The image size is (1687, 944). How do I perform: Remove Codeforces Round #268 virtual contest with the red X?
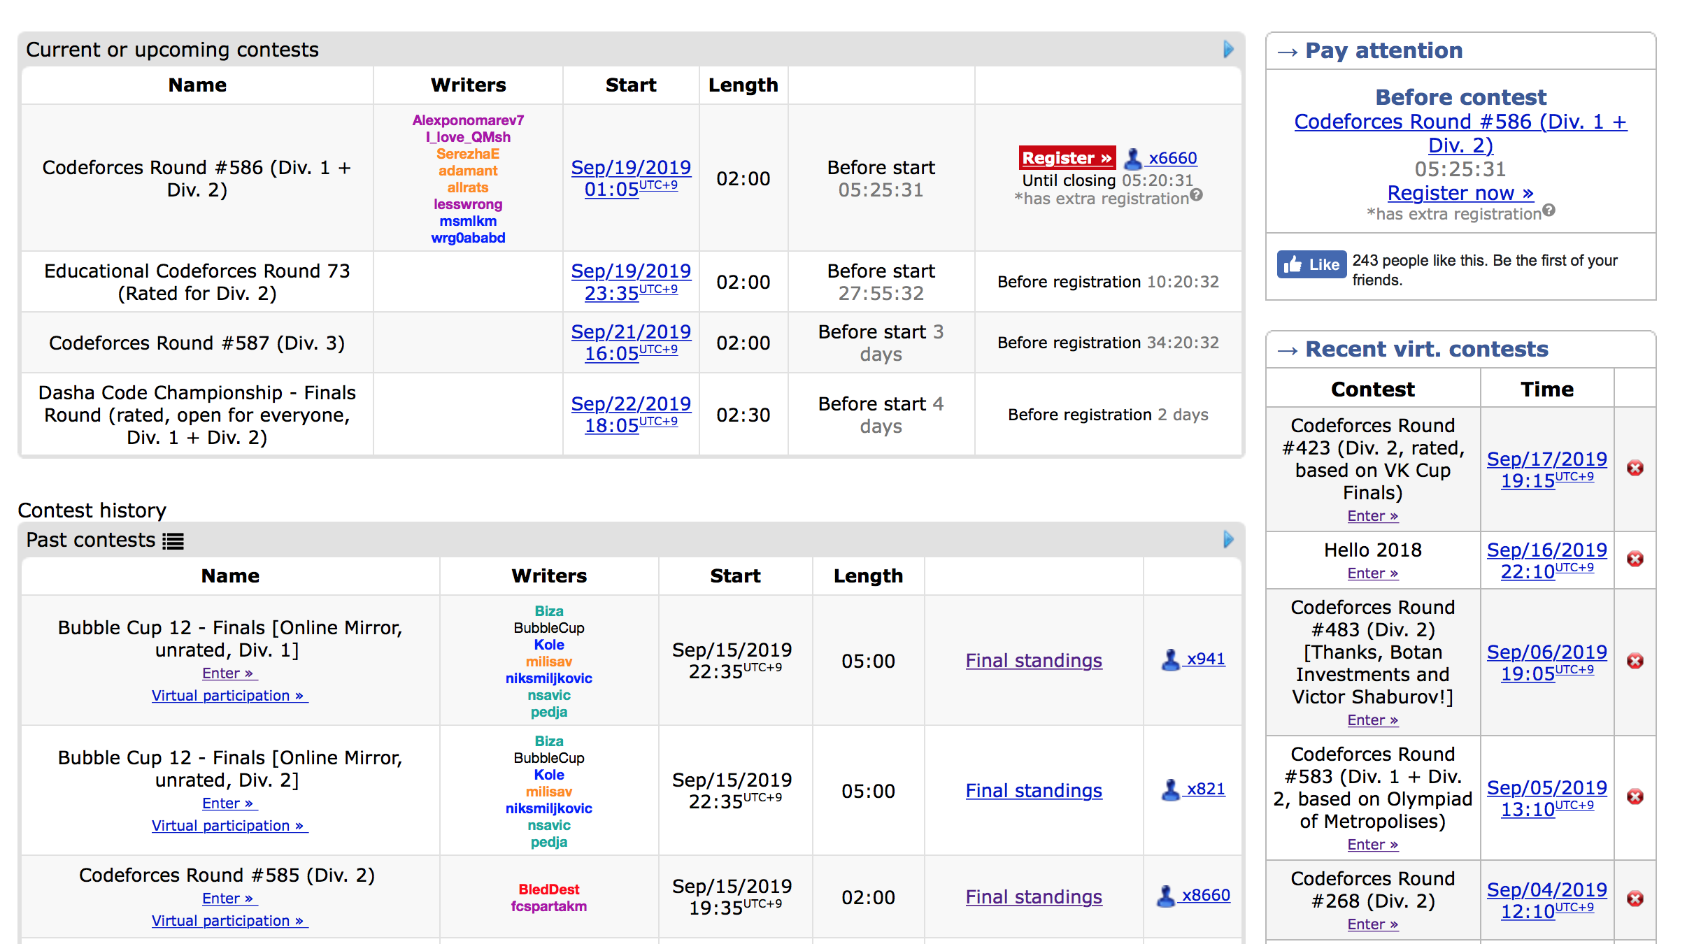(x=1635, y=899)
